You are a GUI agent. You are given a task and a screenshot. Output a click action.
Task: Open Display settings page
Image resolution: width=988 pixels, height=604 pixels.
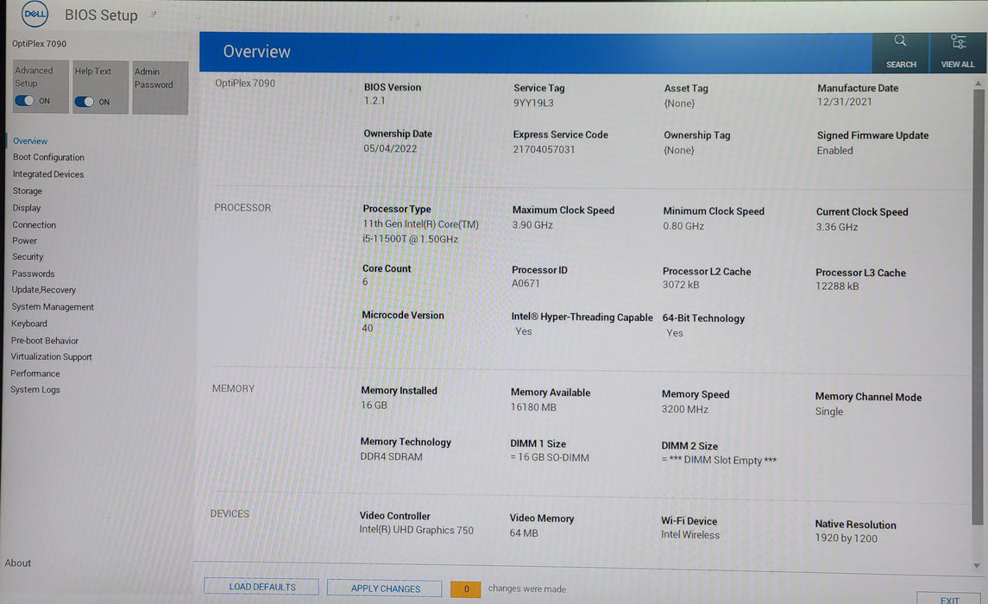click(27, 208)
